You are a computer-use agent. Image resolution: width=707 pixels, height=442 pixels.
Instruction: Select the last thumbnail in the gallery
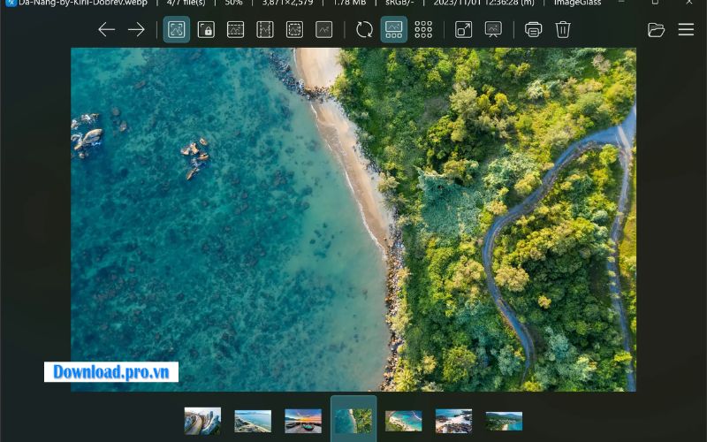tap(504, 421)
